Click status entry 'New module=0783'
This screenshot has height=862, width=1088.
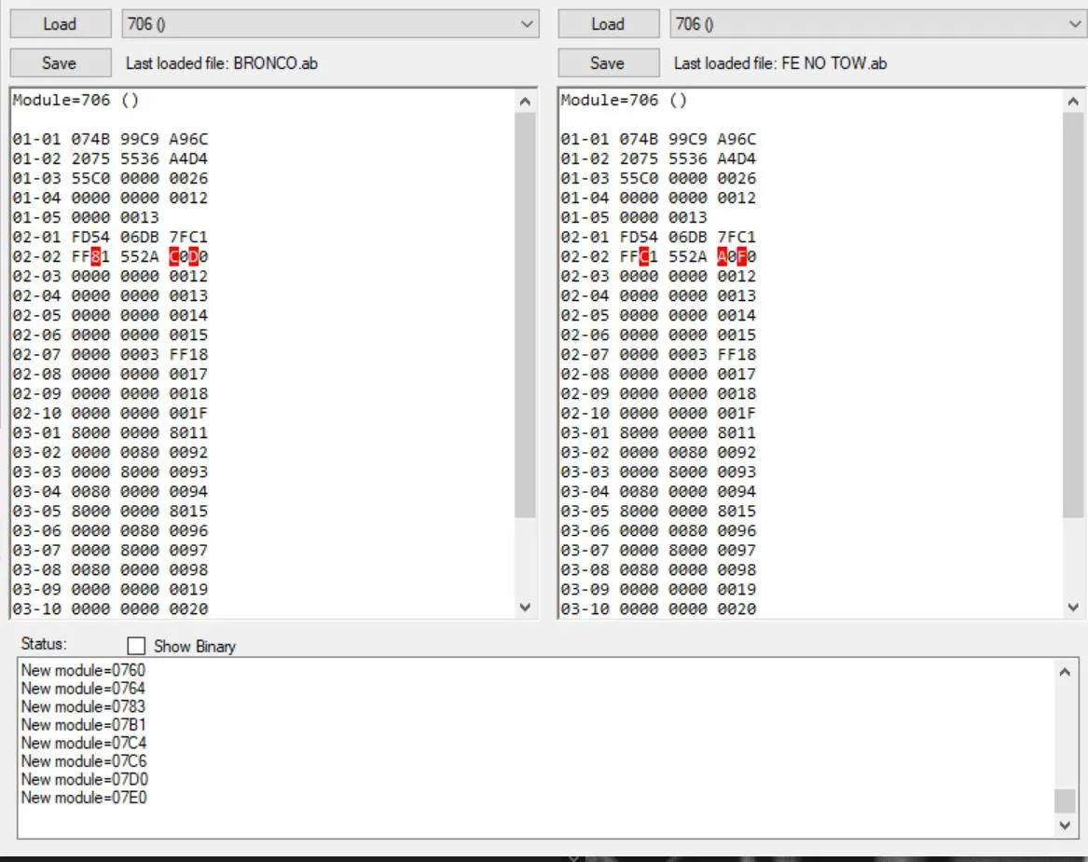[x=83, y=706]
